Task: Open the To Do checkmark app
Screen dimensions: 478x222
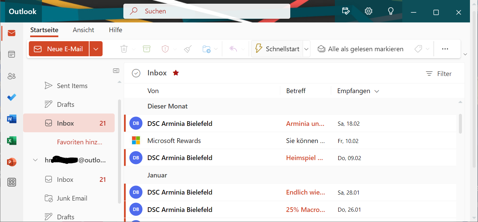Action: [x=12, y=97]
